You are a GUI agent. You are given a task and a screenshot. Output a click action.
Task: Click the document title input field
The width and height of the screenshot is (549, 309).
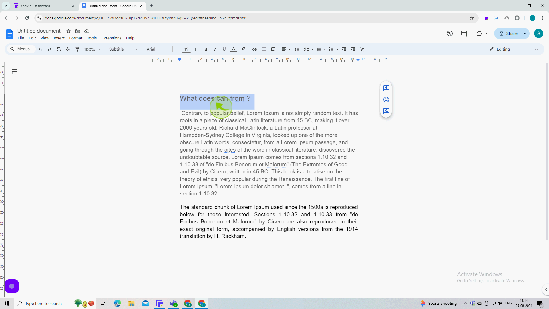coord(39,31)
